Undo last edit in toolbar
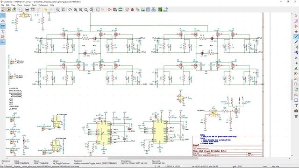The height and width of the screenshot is (168, 299). click(46, 9)
